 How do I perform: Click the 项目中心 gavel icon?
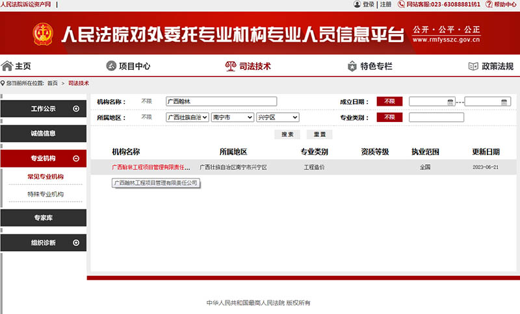[x=111, y=66]
